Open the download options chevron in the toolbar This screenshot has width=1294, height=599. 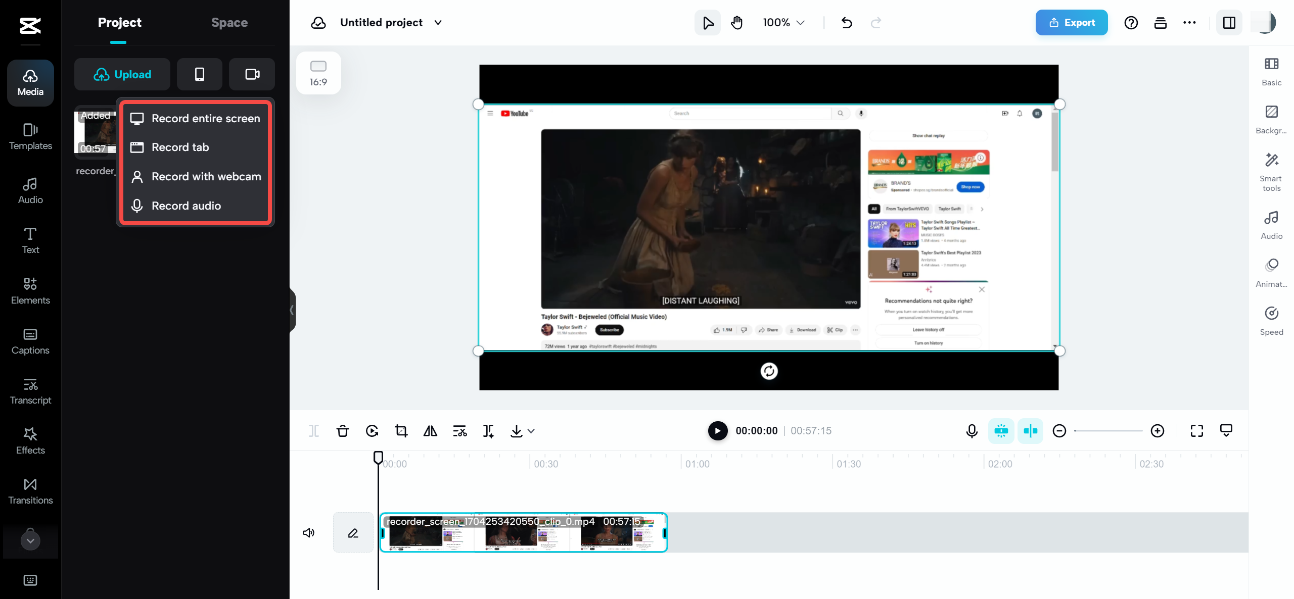(x=530, y=431)
